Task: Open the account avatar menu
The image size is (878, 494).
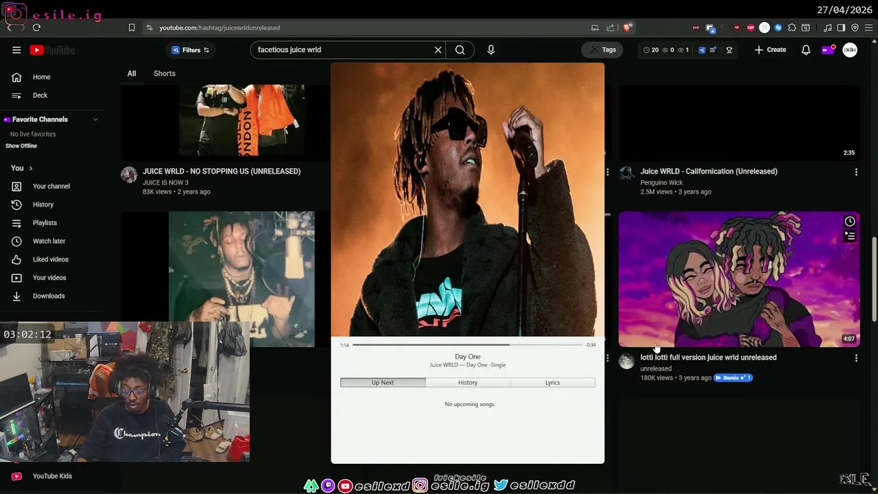Action: coord(850,50)
